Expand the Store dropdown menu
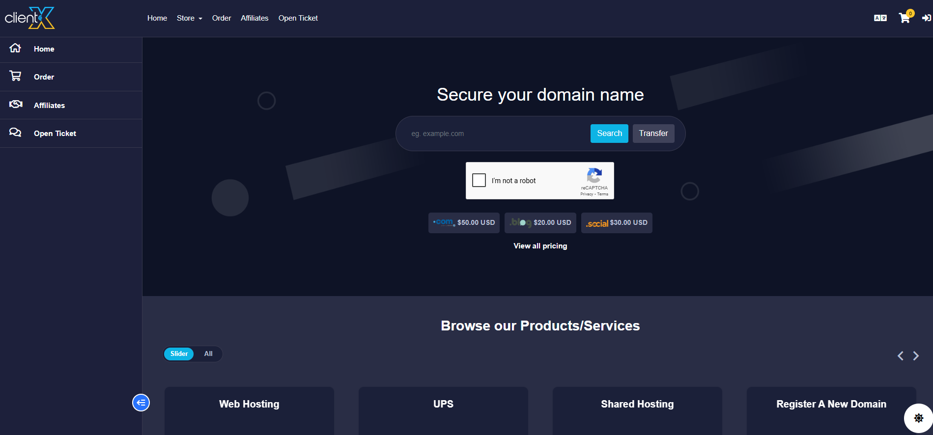The height and width of the screenshot is (435, 933). click(x=189, y=18)
